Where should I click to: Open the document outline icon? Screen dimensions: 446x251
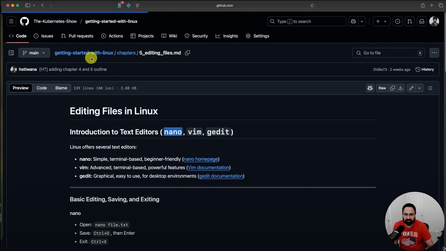(430, 88)
